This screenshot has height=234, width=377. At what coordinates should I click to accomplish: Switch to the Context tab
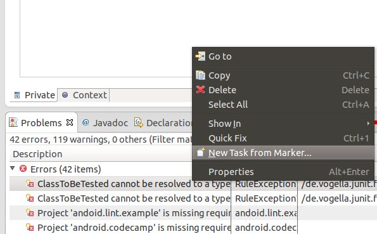pos(84,95)
